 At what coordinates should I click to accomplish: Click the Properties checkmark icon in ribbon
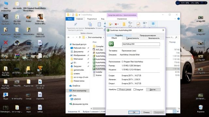pos(138,24)
